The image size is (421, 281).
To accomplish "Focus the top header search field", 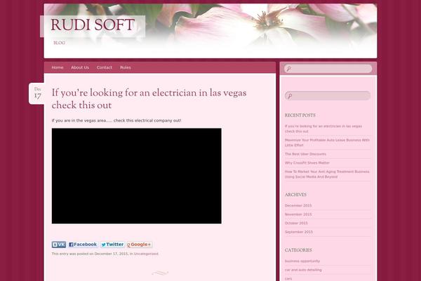I will click(328, 69).
